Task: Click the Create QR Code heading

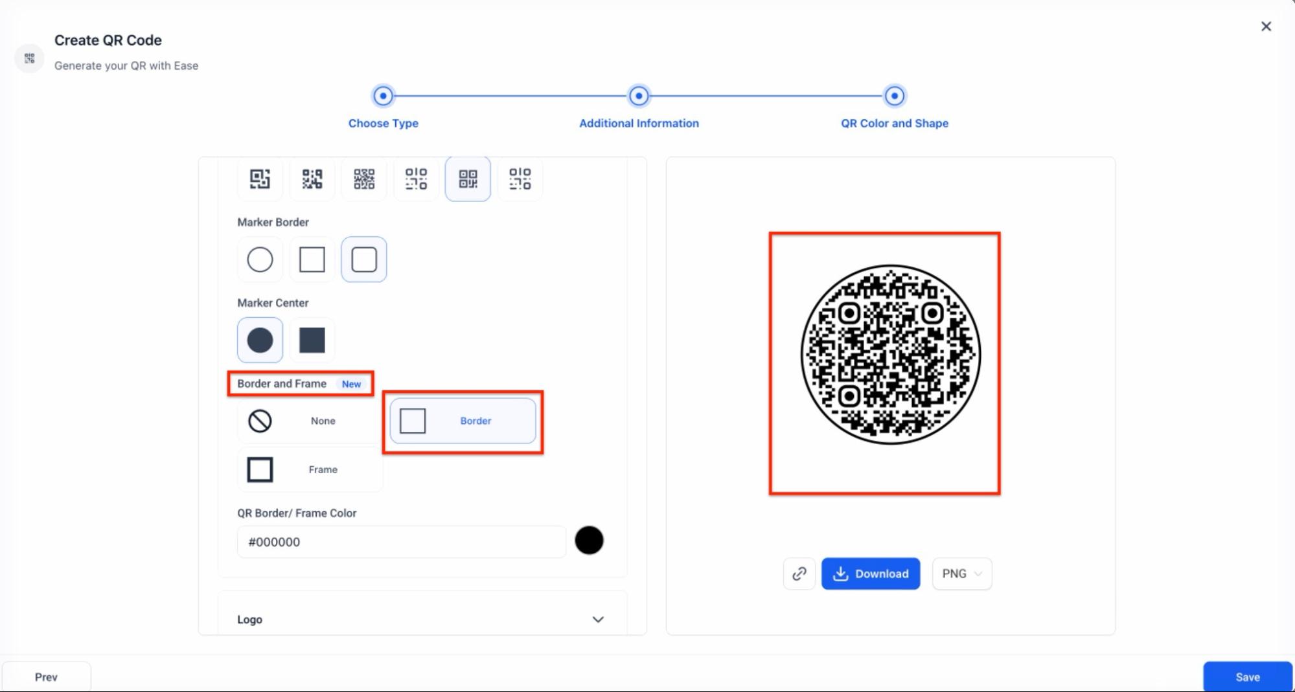Action: coord(108,40)
